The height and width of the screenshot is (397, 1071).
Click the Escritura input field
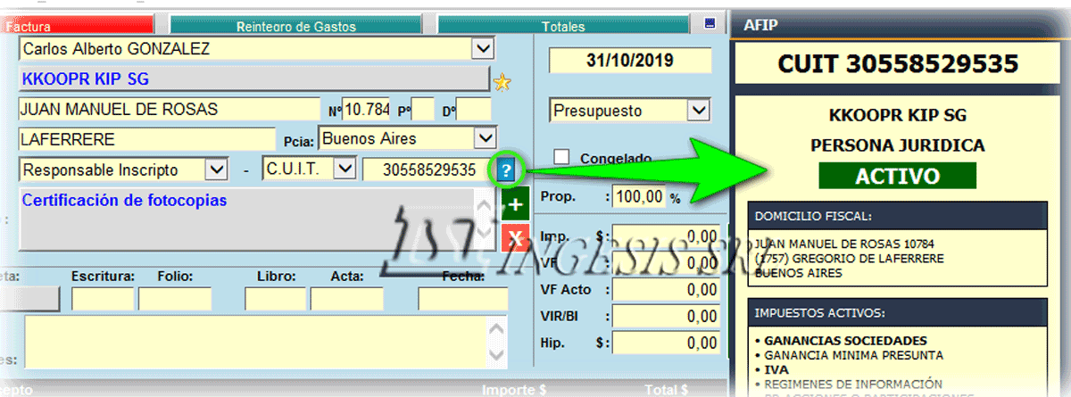pyautogui.click(x=102, y=299)
